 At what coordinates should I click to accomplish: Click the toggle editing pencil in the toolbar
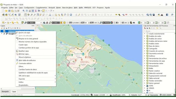(79, 15)
